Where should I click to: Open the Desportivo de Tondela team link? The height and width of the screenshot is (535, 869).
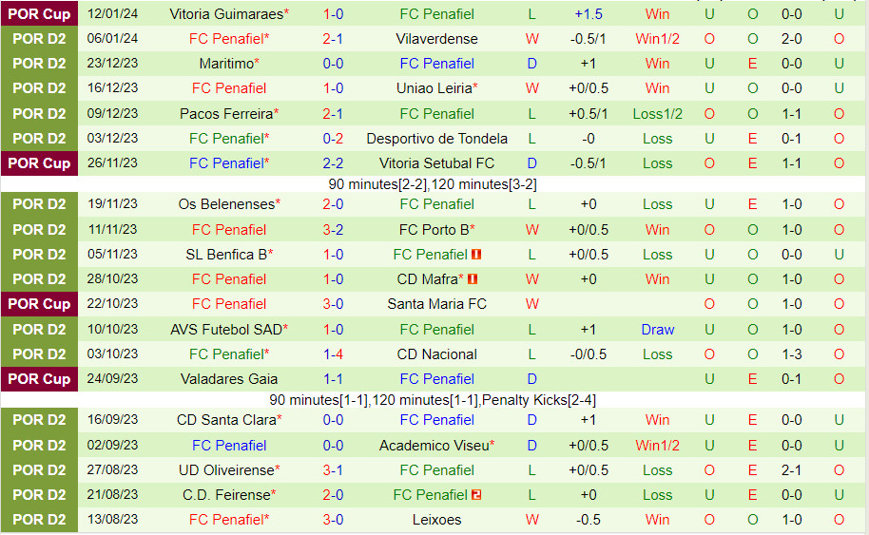[436, 139]
